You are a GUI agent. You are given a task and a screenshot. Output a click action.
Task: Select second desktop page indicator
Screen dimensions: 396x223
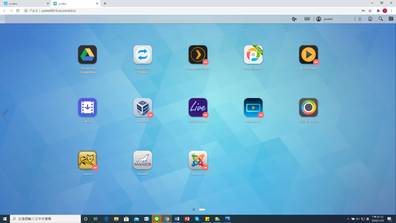[202, 210]
